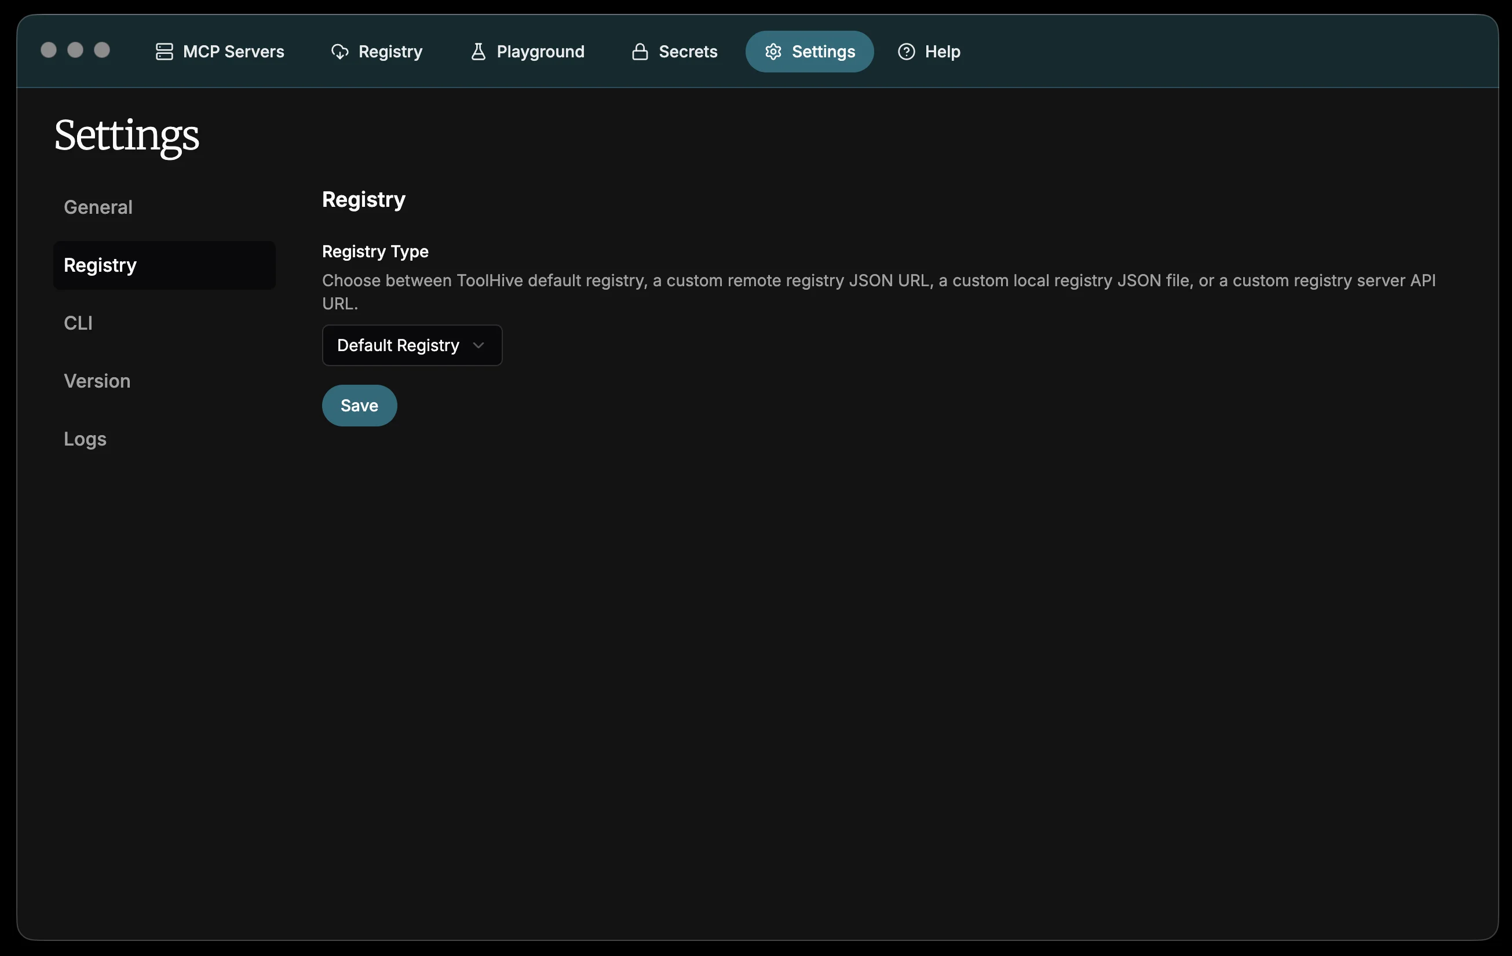Open the Registry Type dropdown
This screenshot has height=956, width=1512.
412,345
